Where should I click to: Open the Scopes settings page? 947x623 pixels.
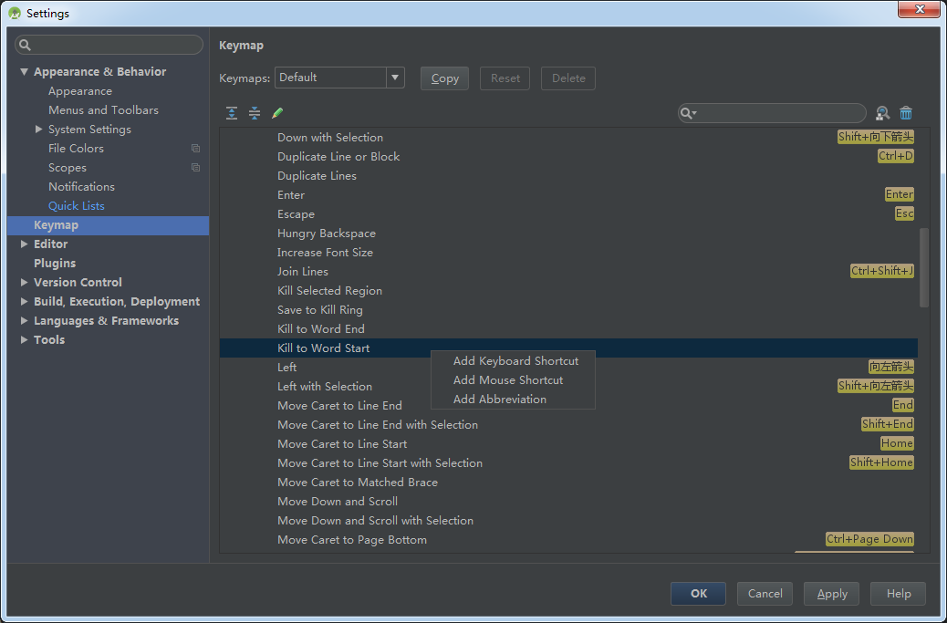(x=67, y=168)
